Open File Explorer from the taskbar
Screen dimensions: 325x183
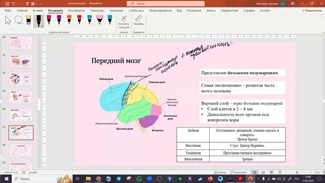(x=88, y=178)
